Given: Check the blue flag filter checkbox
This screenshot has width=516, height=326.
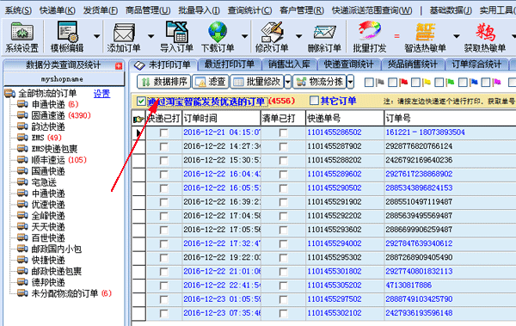Looking at the screenshot, I should click(463, 83).
